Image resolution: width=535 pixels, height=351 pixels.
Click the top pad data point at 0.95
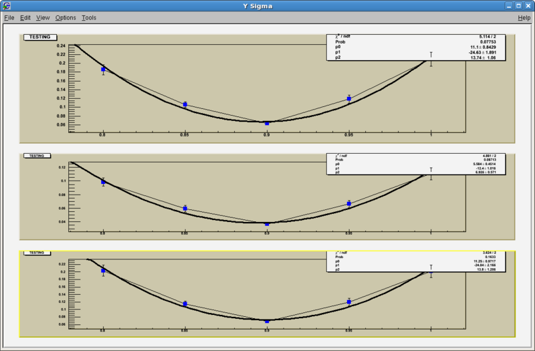(348, 98)
